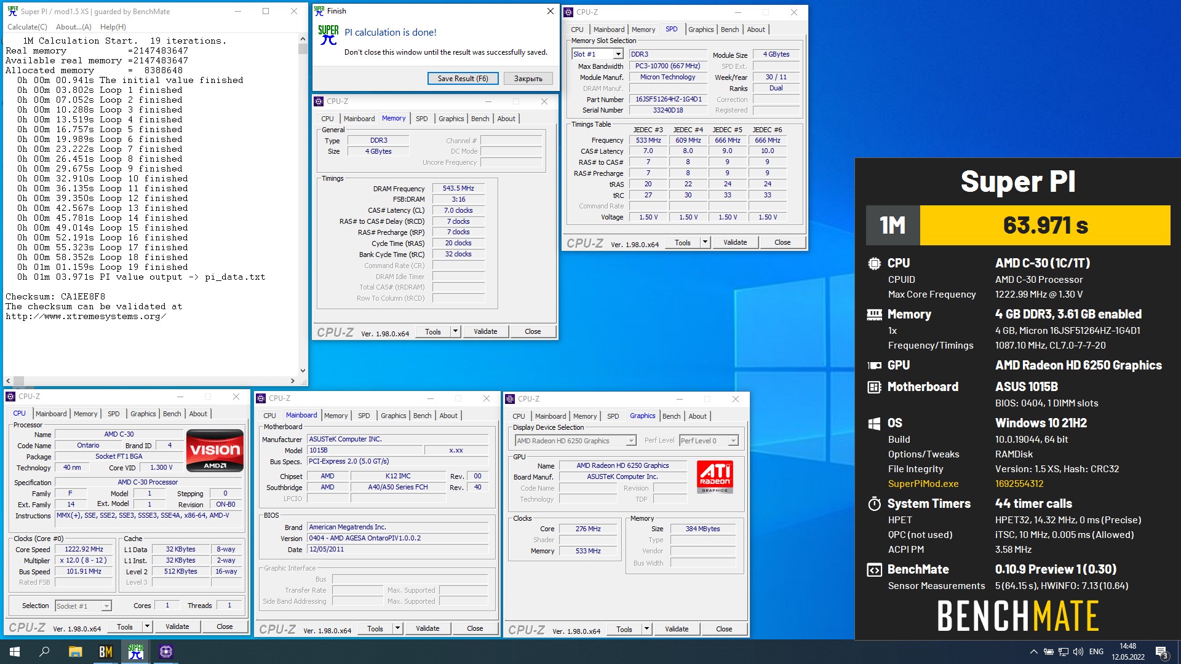1181x664 pixels.
Task: Click Tools button in Graphics CPU-Z window
Action: [x=624, y=629]
